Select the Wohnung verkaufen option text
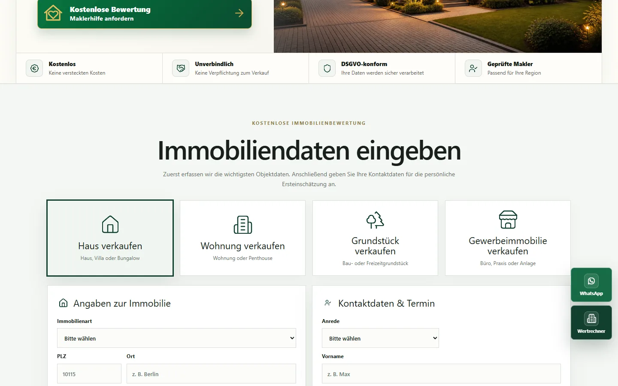 pos(243,246)
